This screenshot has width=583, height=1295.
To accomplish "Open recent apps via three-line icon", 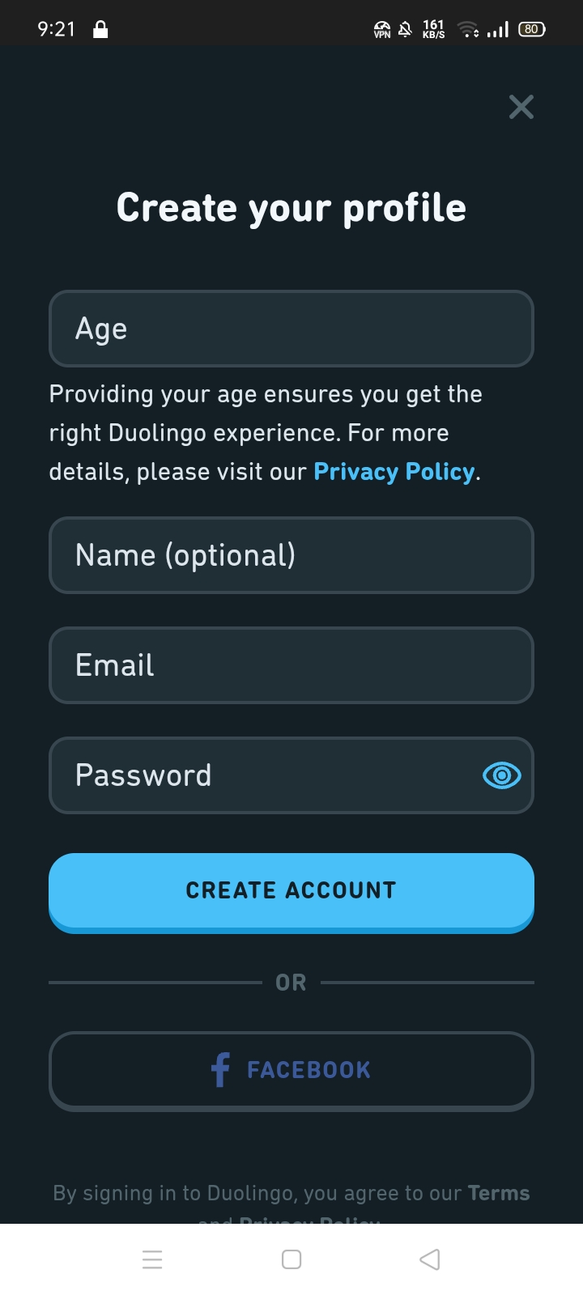I will click(152, 1259).
